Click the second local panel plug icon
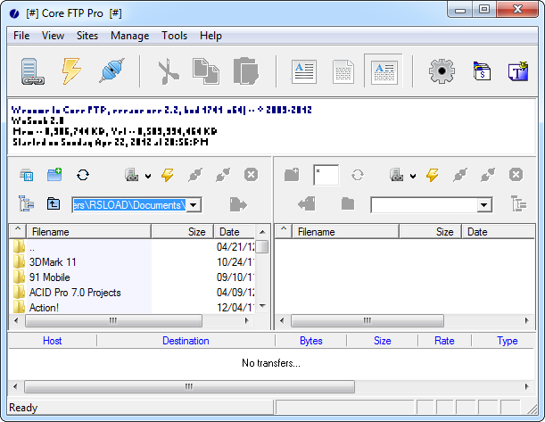 pos(223,175)
